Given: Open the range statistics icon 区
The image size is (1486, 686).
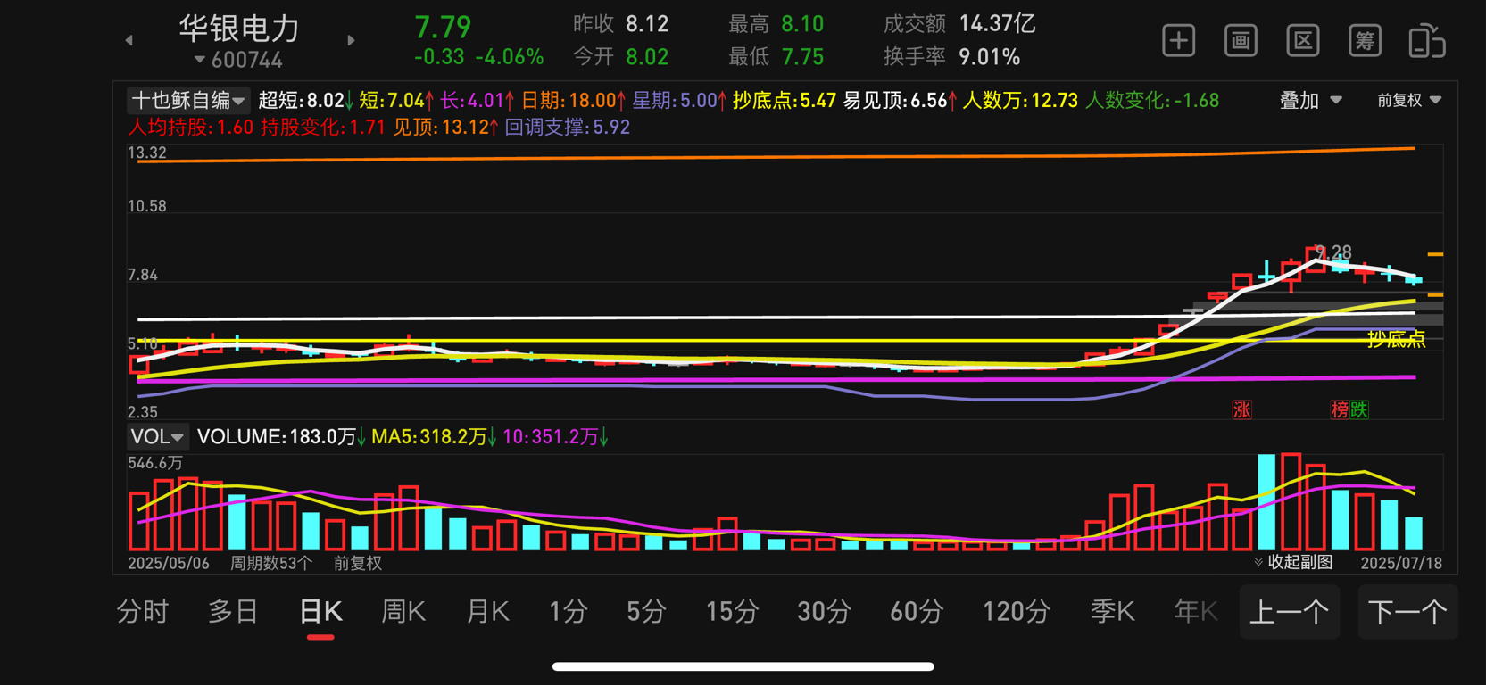Looking at the screenshot, I should 1303,41.
